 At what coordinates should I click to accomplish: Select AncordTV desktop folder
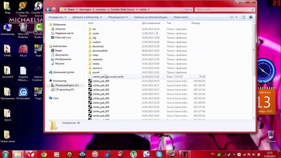(7, 72)
